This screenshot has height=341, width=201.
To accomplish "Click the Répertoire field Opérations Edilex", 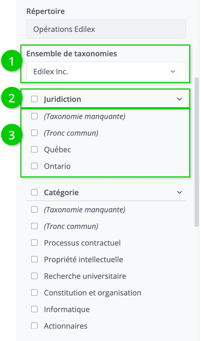I will [x=106, y=29].
